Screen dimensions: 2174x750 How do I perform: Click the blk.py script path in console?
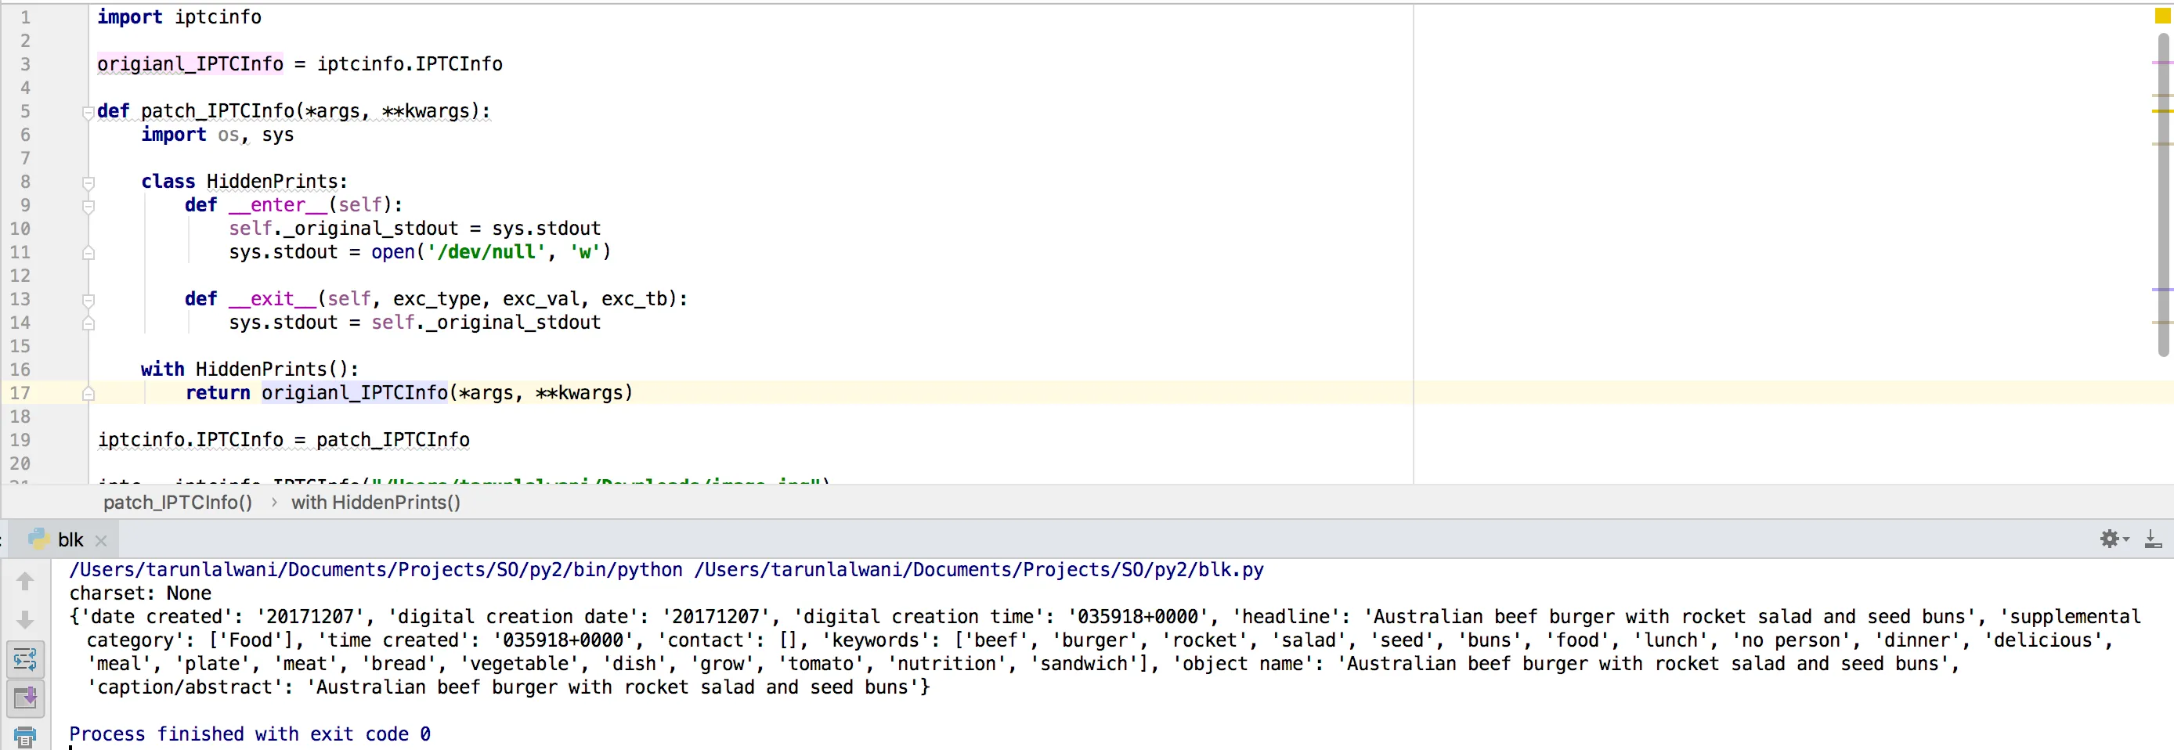[x=979, y=569]
